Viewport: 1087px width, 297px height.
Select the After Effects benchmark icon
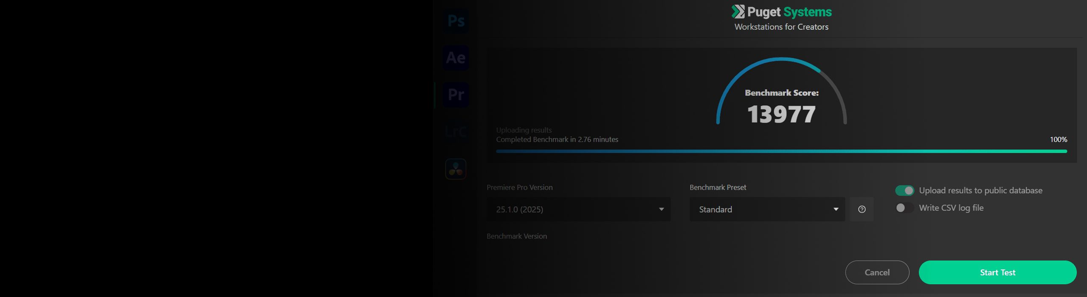456,58
